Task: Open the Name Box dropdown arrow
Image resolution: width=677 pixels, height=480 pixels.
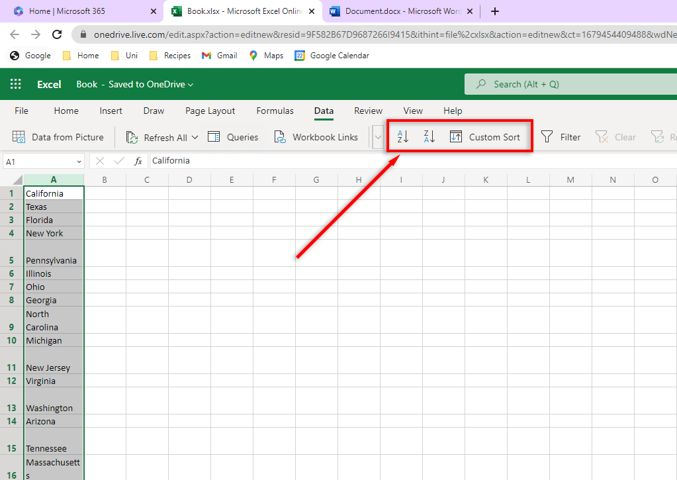Action: click(x=79, y=162)
